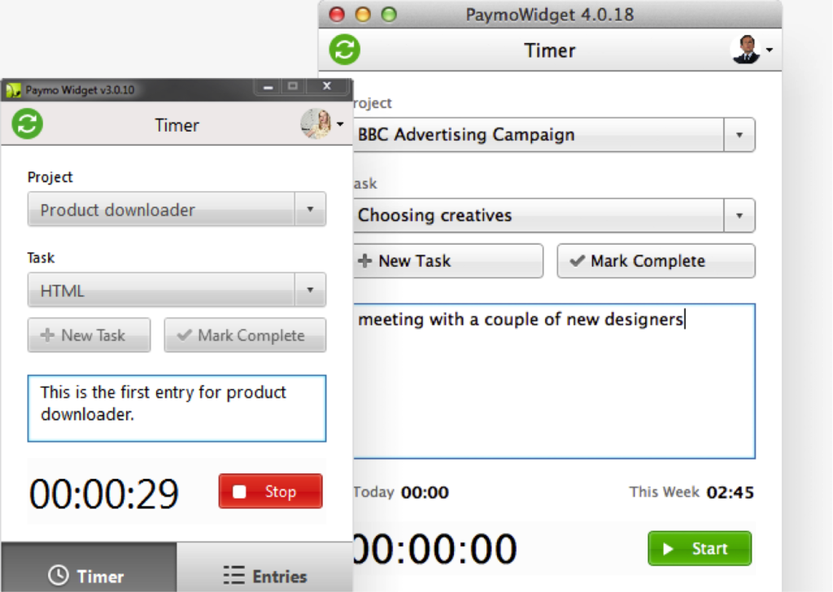This screenshot has width=833, height=592.
Task: Click the This Week 02:45 total
Action: tap(691, 492)
